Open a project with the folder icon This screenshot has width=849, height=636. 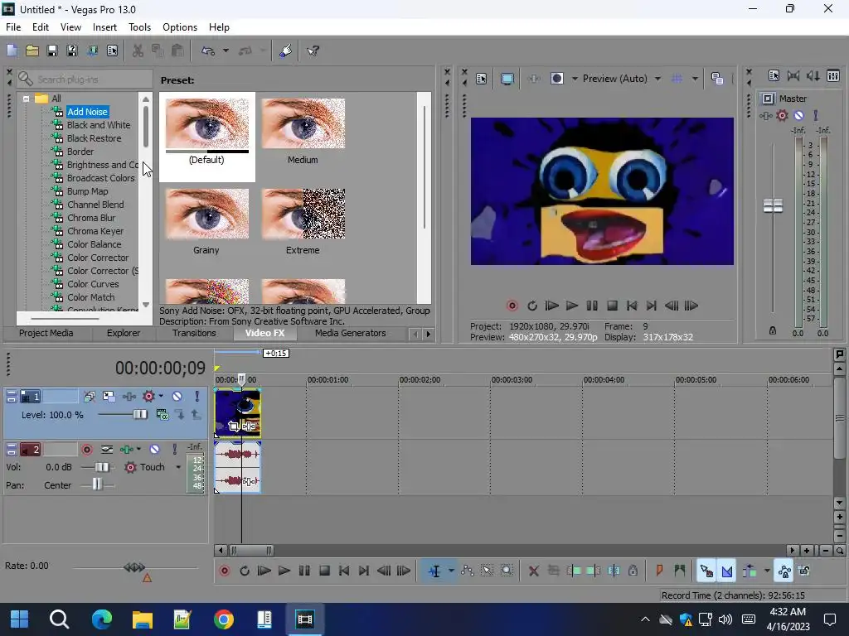tap(32, 51)
